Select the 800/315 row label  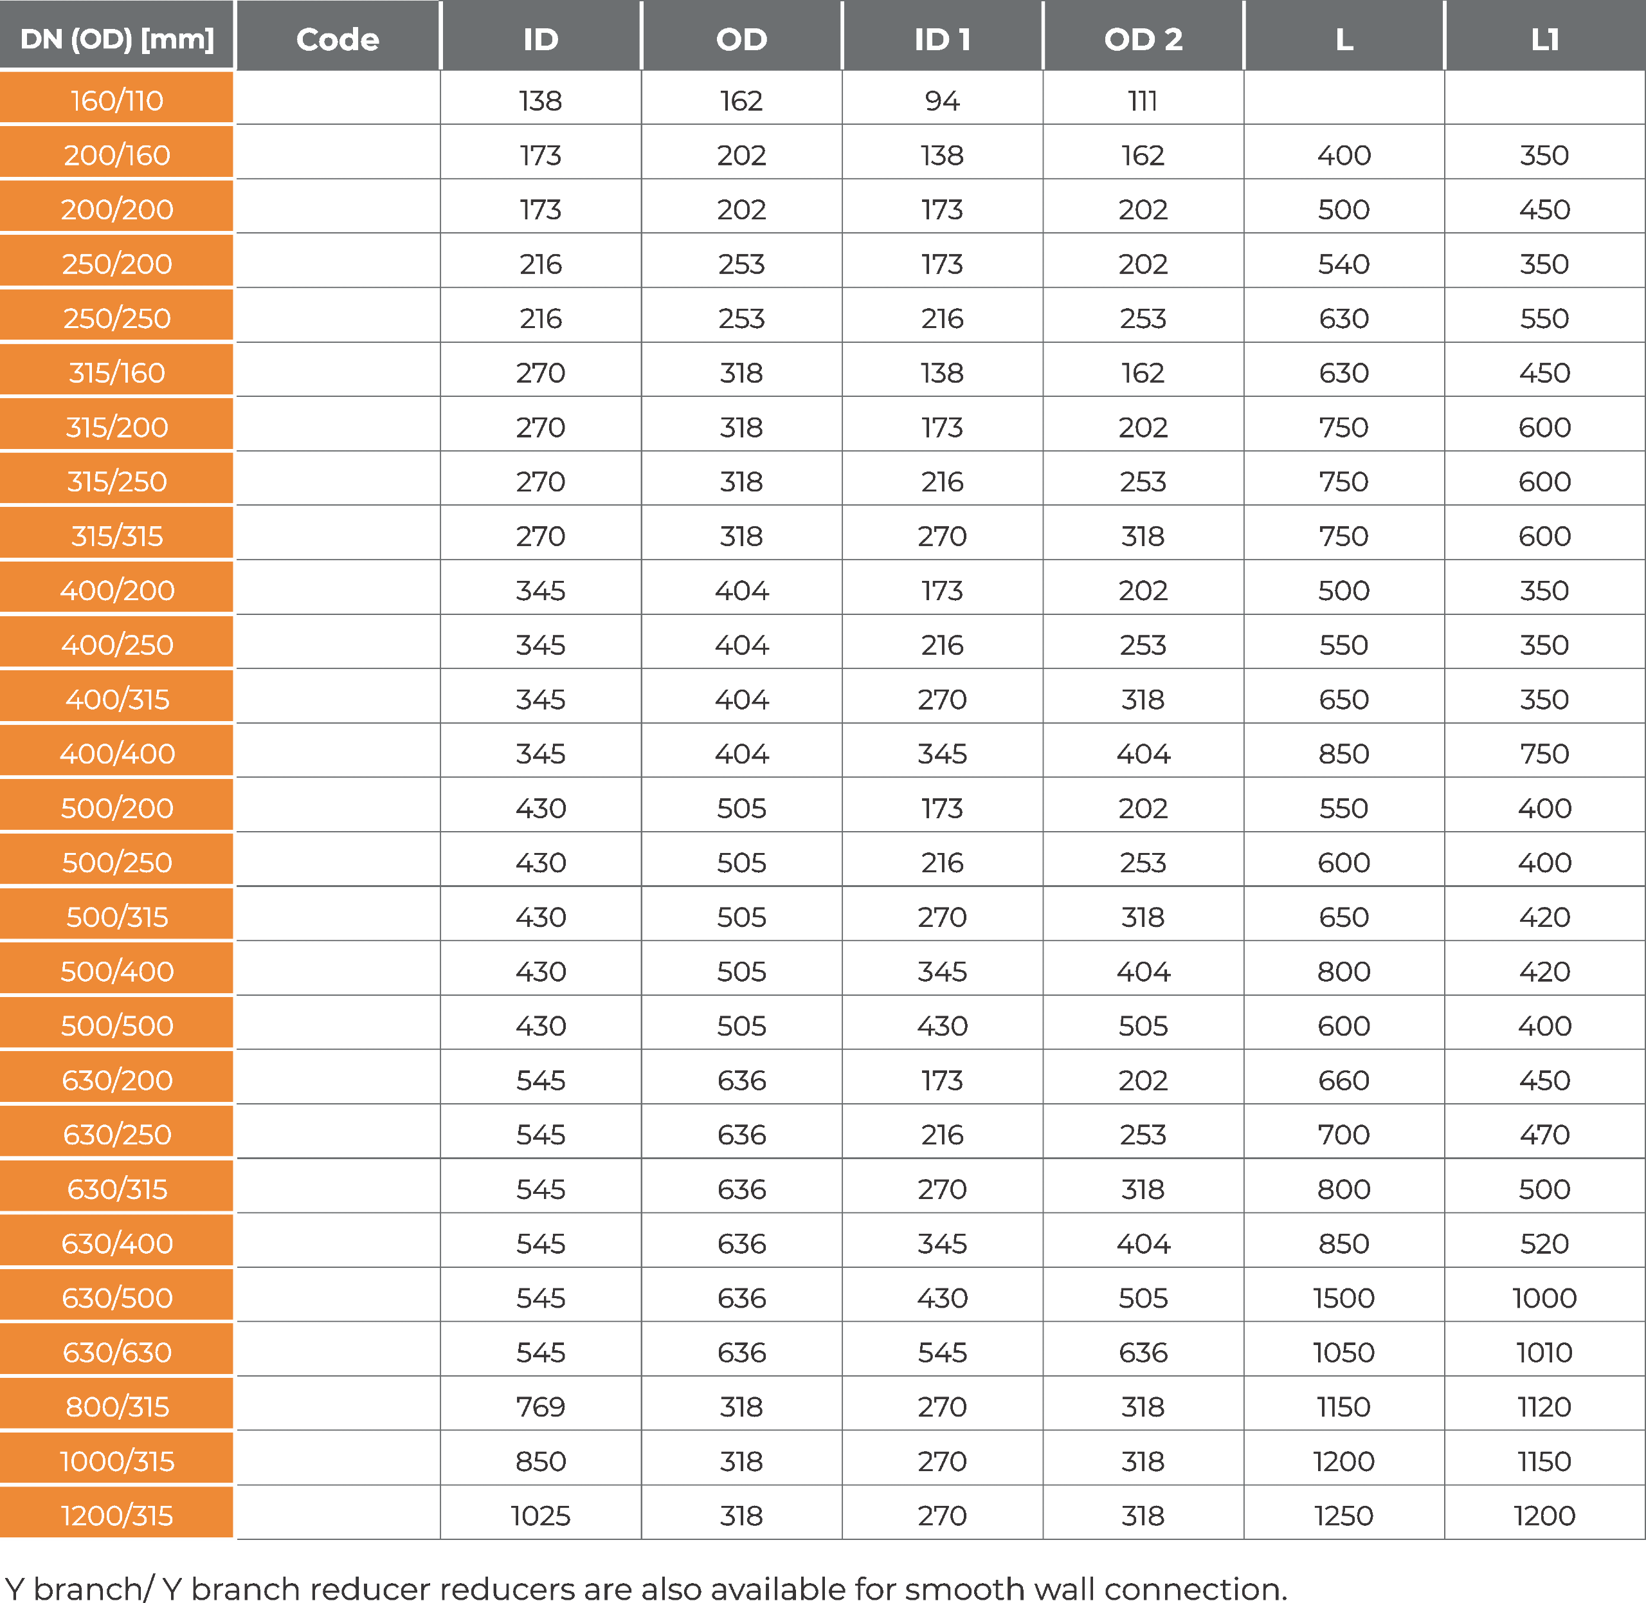point(117,1404)
